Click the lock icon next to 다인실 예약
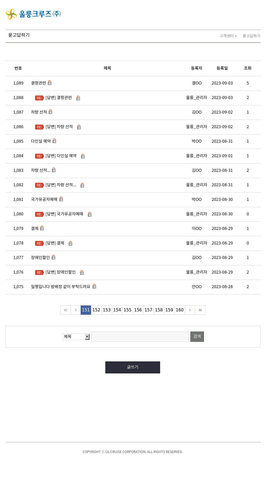 click(54, 141)
